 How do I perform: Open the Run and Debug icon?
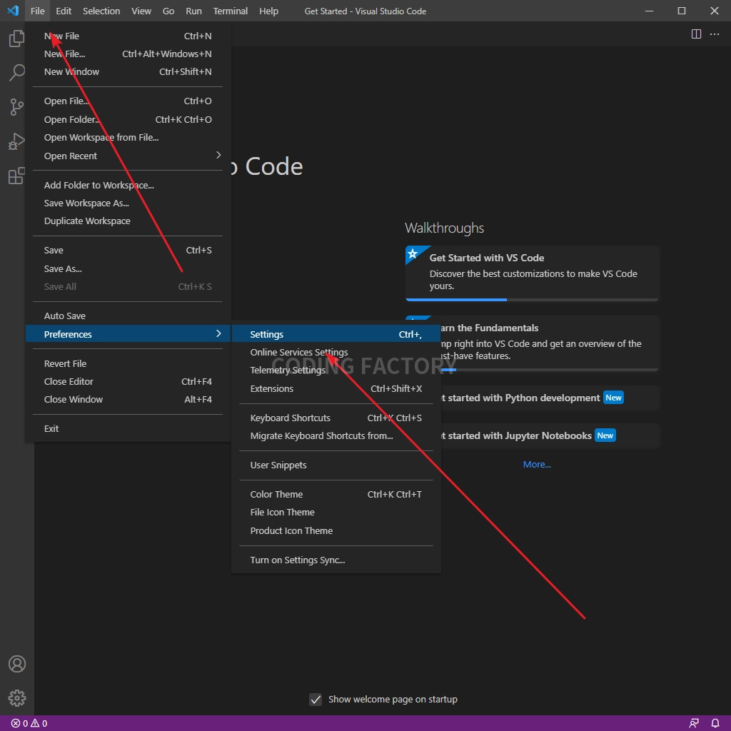[17, 141]
